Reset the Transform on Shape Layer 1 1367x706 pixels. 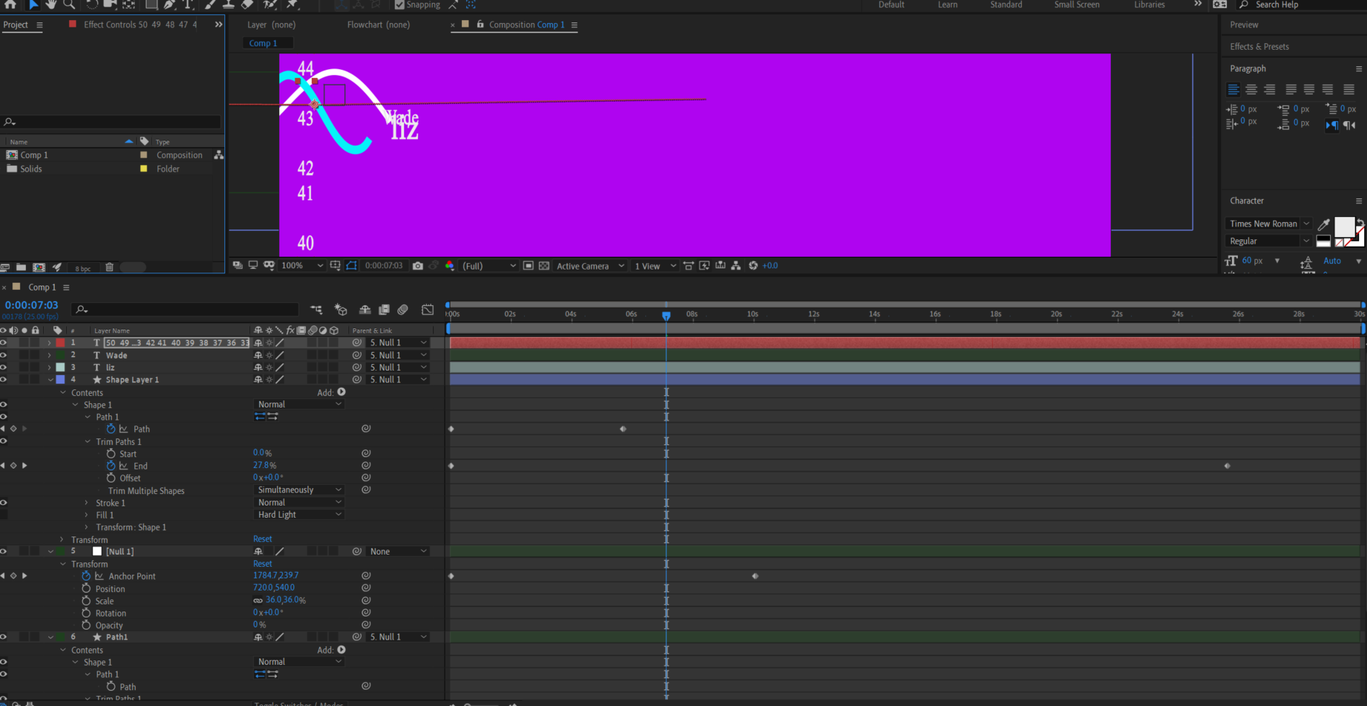click(x=262, y=539)
